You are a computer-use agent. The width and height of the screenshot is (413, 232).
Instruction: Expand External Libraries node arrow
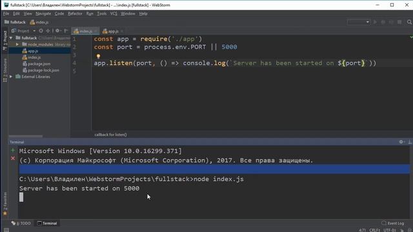[11, 77]
